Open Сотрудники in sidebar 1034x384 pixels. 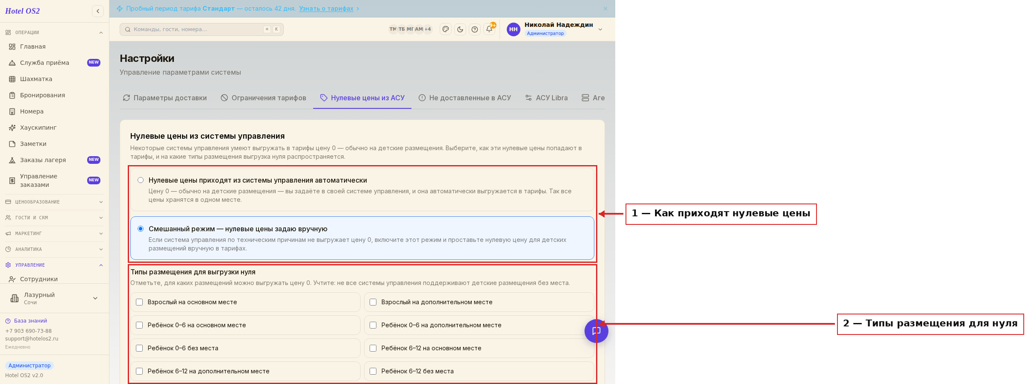[54, 279]
